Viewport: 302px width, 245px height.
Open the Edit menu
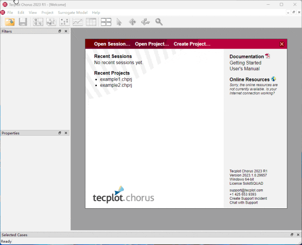tap(21, 13)
